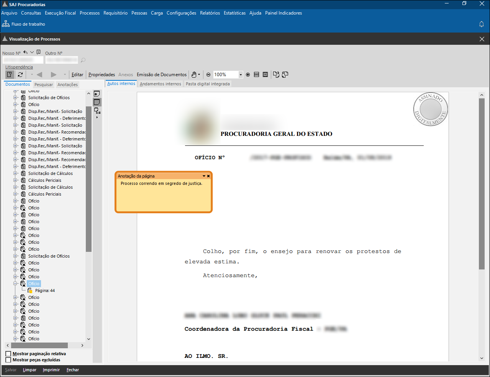The height and width of the screenshot is (377, 490).
Task: Click the Emissão de Documentos button
Action: (162, 75)
